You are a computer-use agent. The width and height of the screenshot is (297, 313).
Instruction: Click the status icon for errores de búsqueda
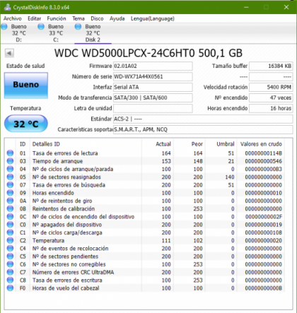(x=10, y=185)
